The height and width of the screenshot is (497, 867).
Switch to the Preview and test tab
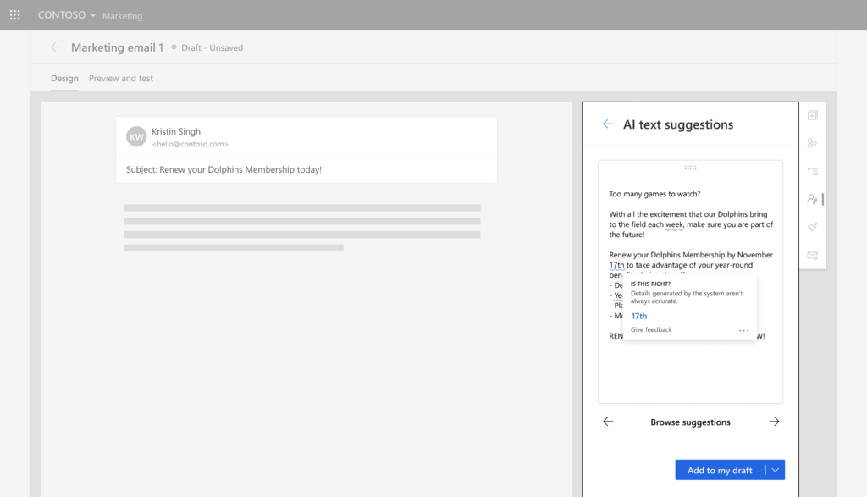point(121,79)
